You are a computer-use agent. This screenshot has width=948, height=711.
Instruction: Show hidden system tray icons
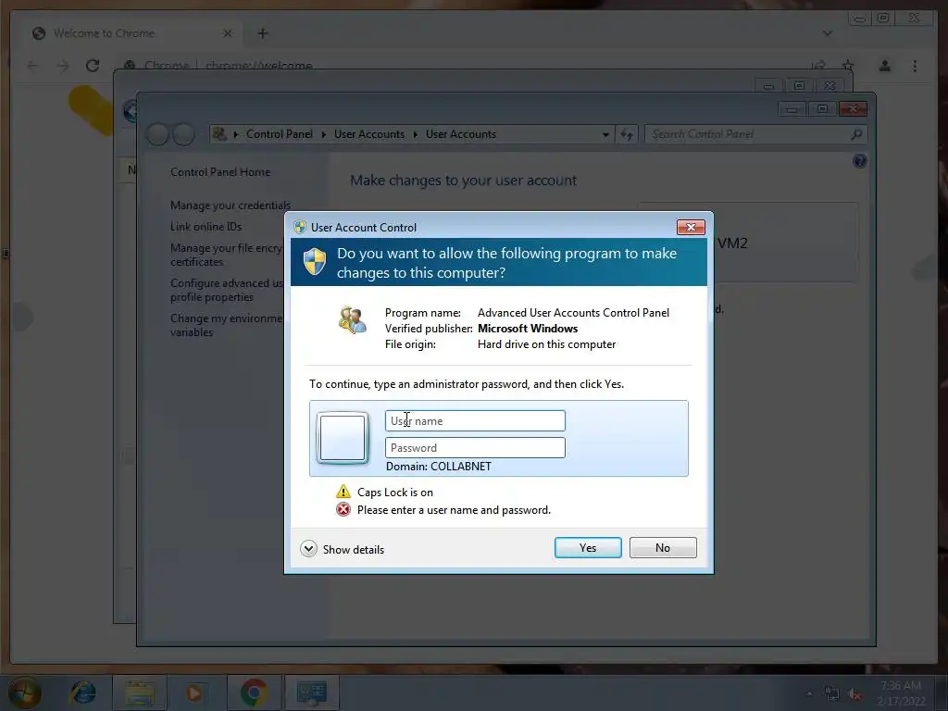pyautogui.click(x=809, y=694)
